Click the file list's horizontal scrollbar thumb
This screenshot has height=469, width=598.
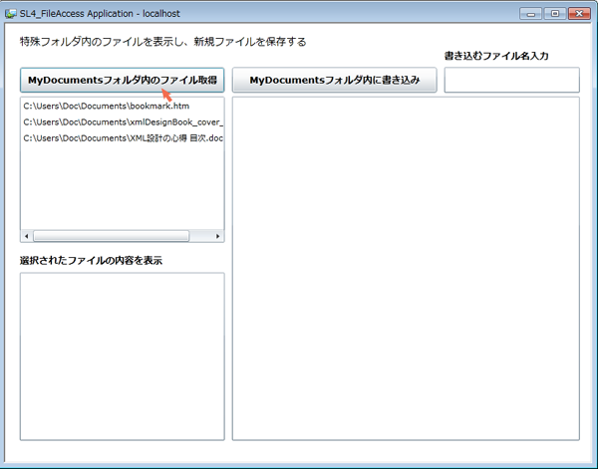[x=111, y=236]
